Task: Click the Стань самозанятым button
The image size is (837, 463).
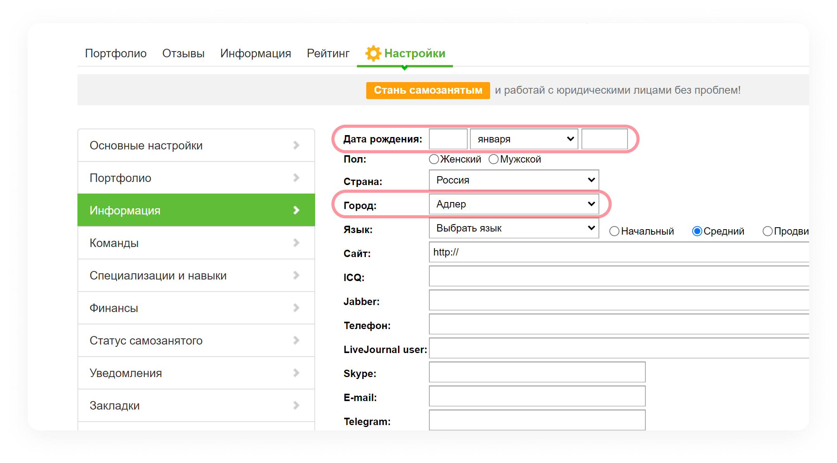Action: 428,90
